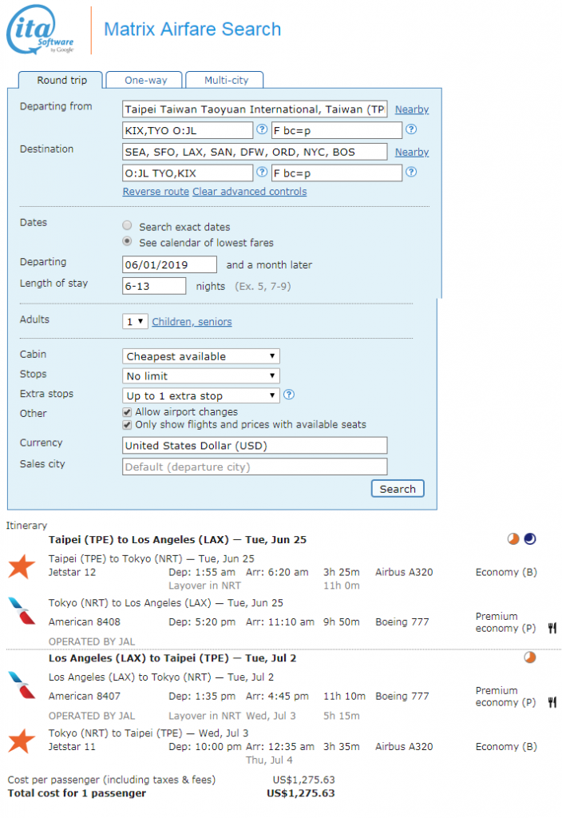Click American 8407 flight number text

(85, 696)
